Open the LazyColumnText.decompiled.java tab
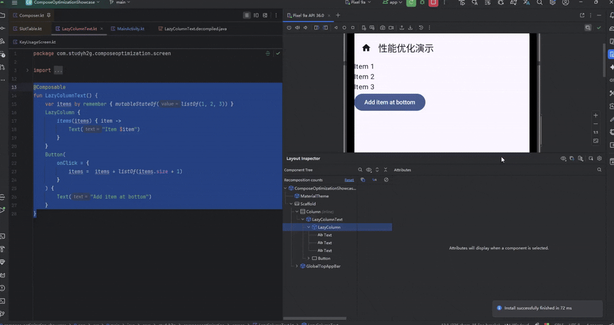Screen dimensions: 614x325 pos(192,29)
